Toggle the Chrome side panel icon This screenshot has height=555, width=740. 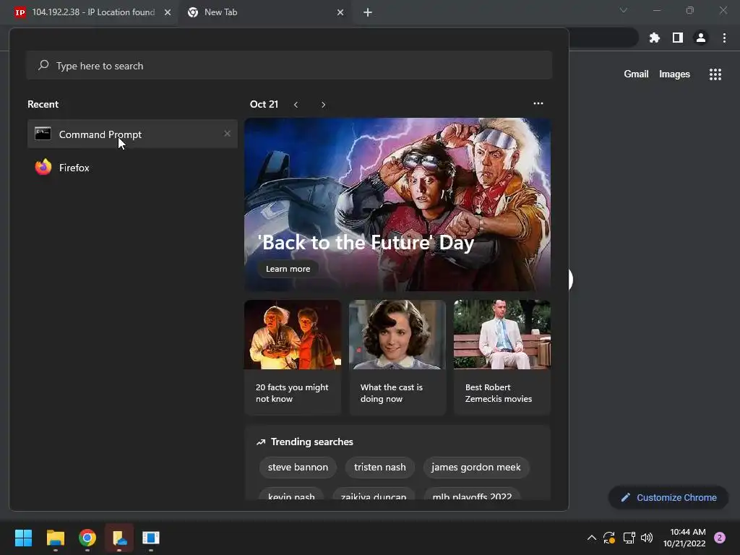tap(678, 38)
